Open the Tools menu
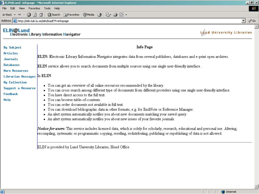Image resolution: width=259 pixels, height=194 pixels. tap(47, 8)
